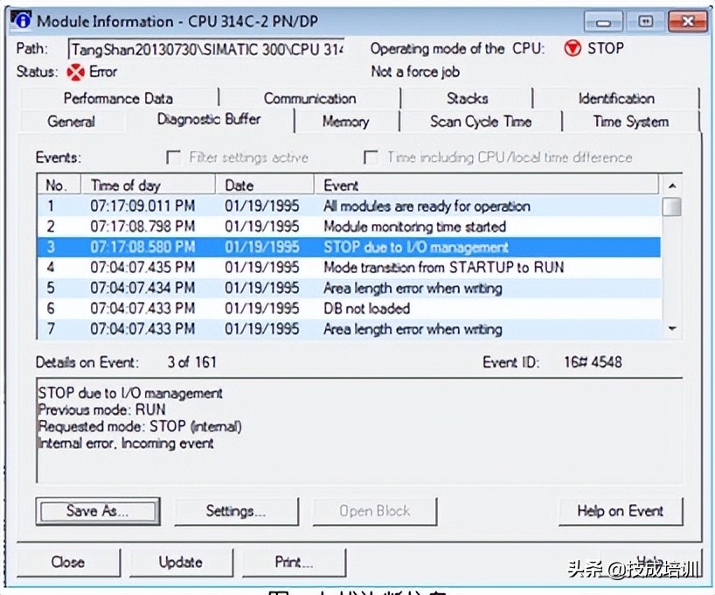Click Event ID value 16# 4548
Screen dimensions: 715x595
593,362
